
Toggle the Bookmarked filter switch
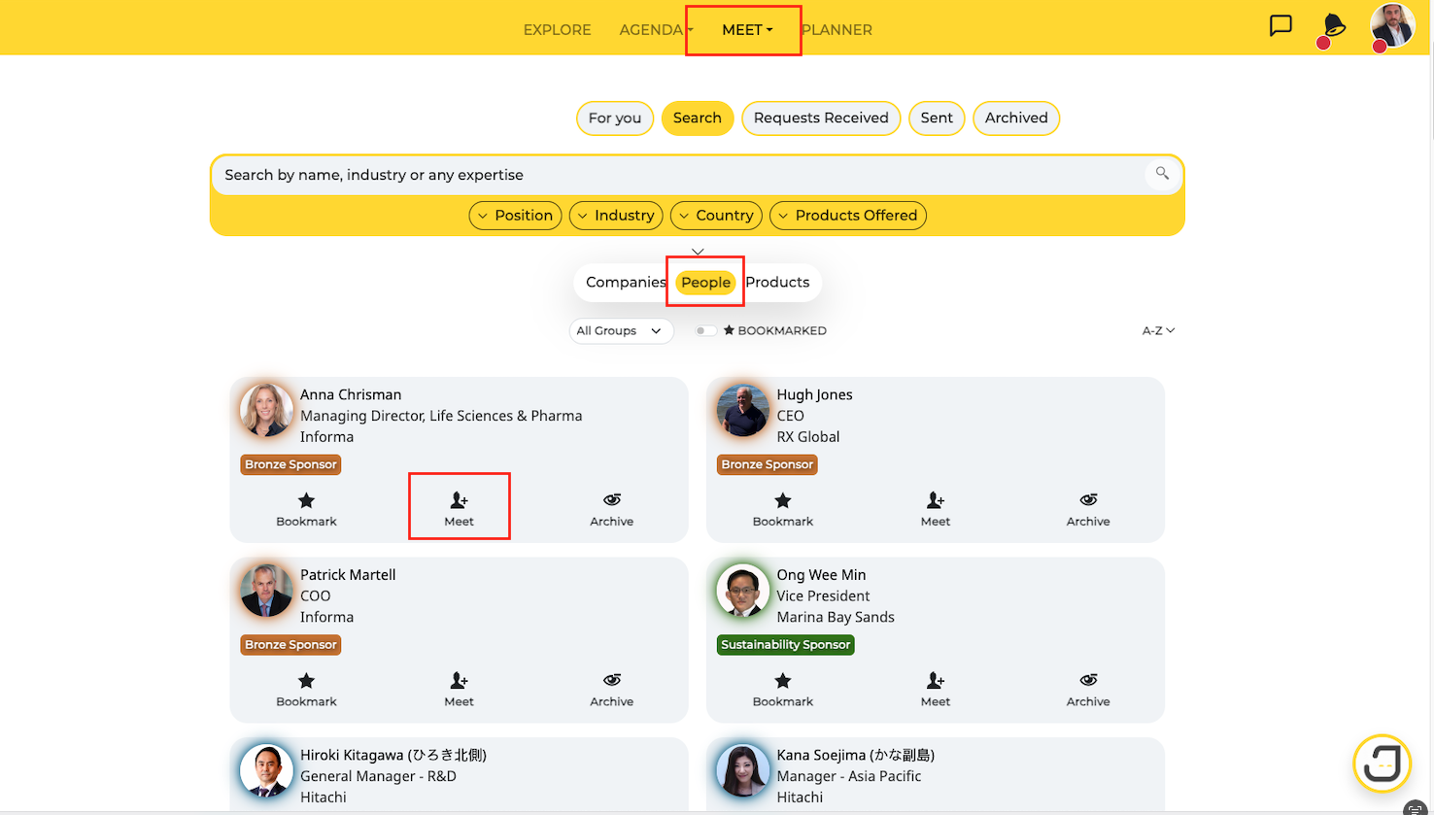pos(706,331)
